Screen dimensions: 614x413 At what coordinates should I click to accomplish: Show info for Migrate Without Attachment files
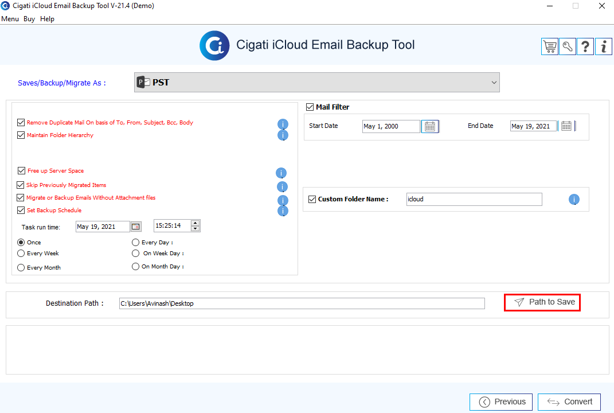283,200
